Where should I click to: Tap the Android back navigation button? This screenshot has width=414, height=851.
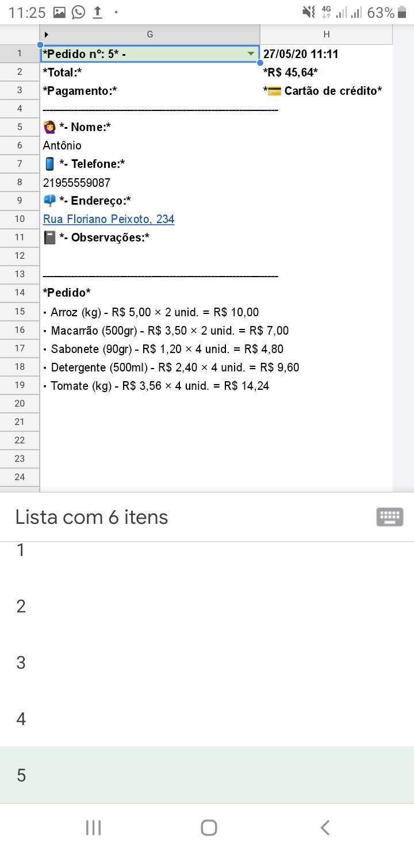pos(325,827)
